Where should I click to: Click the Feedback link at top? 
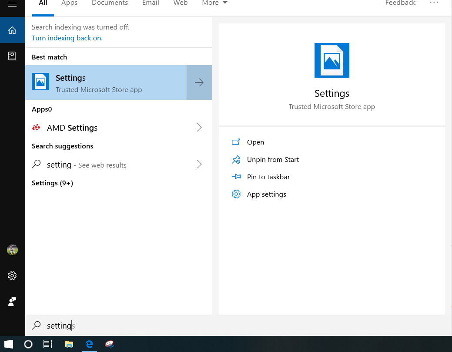[x=400, y=3]
